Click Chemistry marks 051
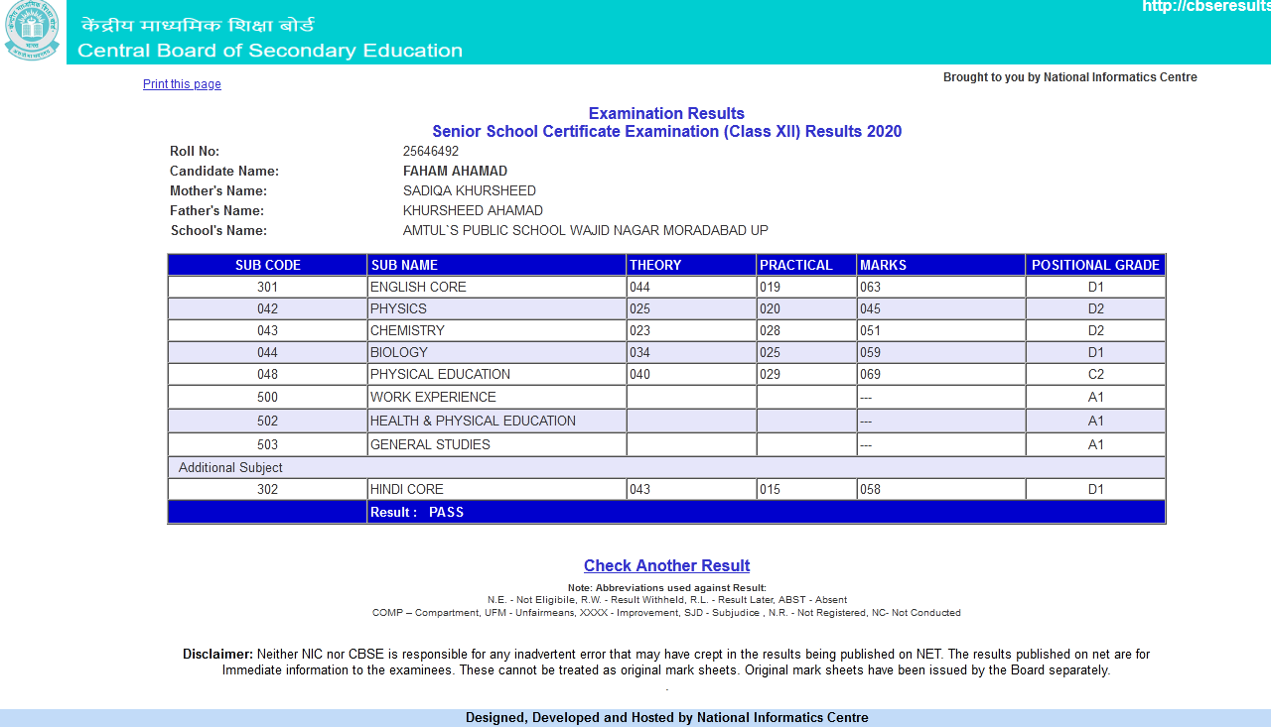This screenshot has width=1271, height=727. click(x=941, y=330)
